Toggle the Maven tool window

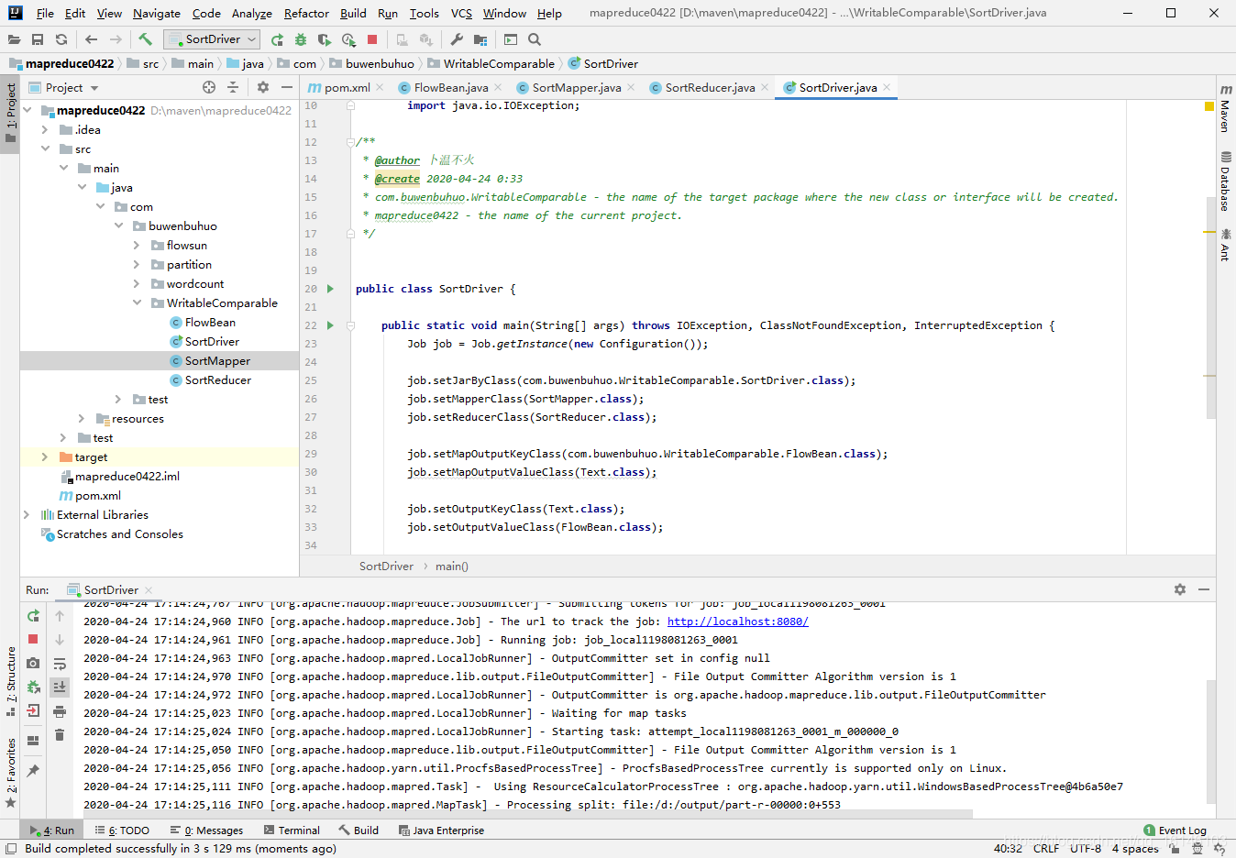coord(1226,109)
